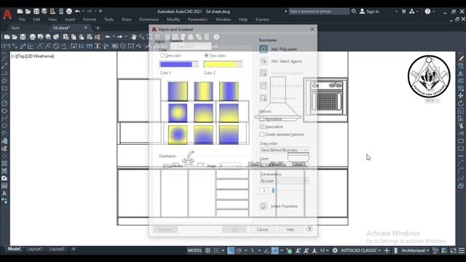Toggle Object snap icon in status bar

(x=275, y=250)
